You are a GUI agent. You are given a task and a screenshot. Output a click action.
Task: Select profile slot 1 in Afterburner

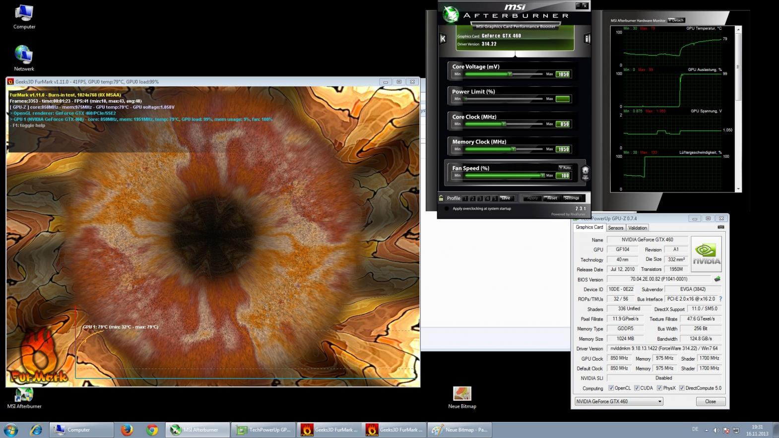click(x=465, y=198)
